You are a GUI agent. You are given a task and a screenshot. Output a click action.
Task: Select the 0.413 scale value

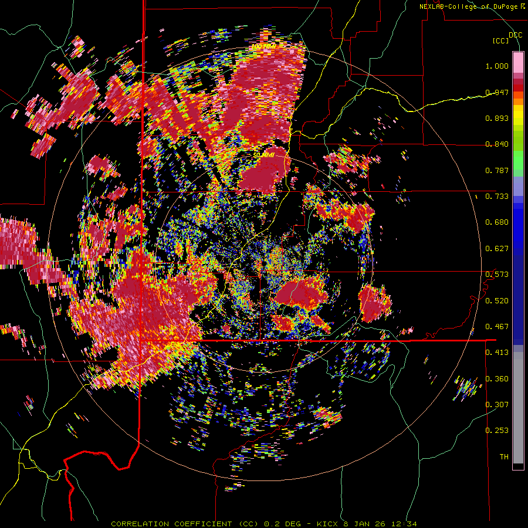[497, 353]
